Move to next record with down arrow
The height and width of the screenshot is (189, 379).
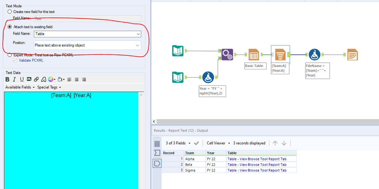[284, 143]
